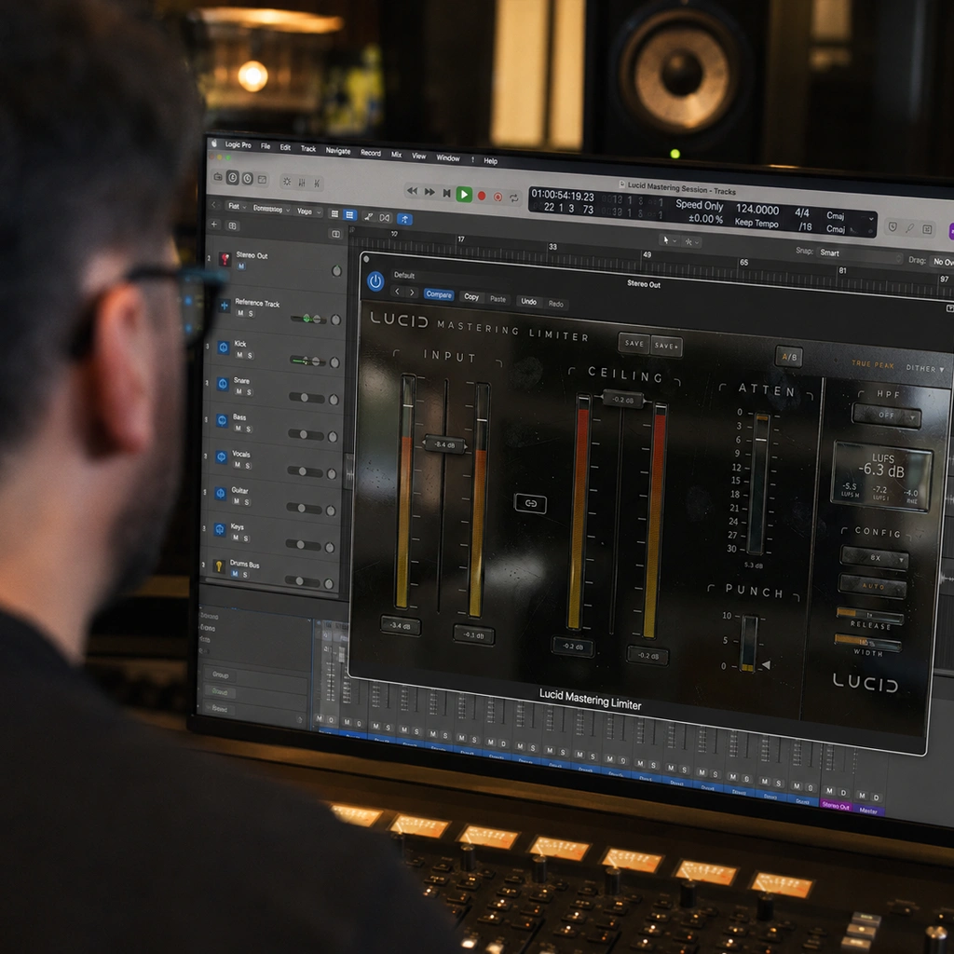Screen dimensions: 954x954
Task: Solo the Snare track
Action: 249,392
